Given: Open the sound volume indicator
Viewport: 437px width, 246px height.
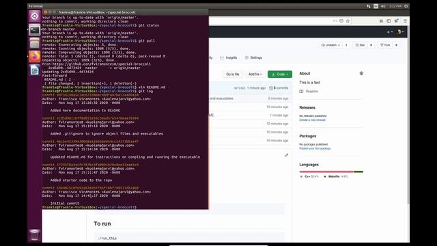Looking at the screenshot, I should pyautogui.click(x=383, y=6).
